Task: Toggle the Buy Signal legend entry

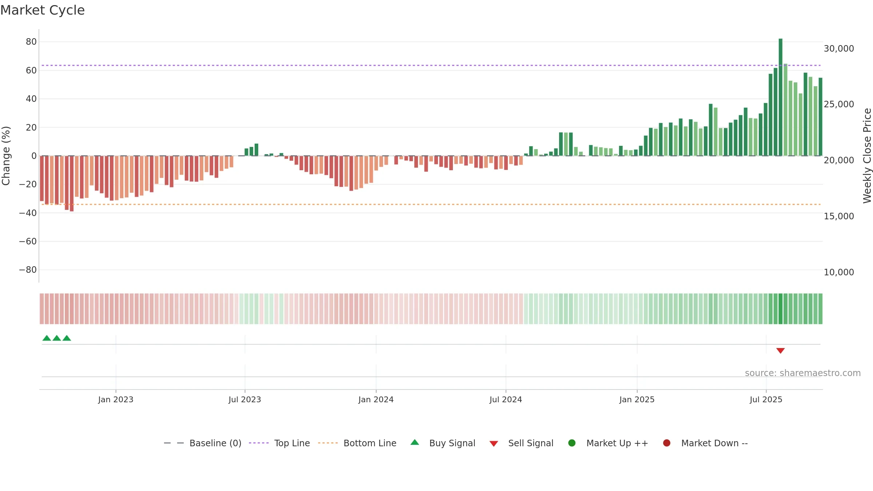Action: tap(443, 443)
